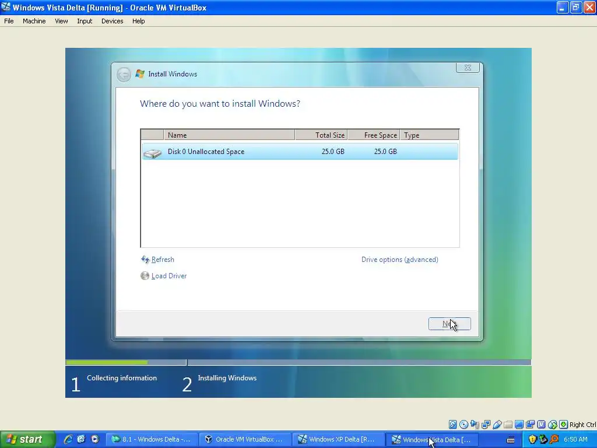Viewport: 597px width, 448px height.
Task: Click the Installing Windows step label
Action: (x=227, y=378)
